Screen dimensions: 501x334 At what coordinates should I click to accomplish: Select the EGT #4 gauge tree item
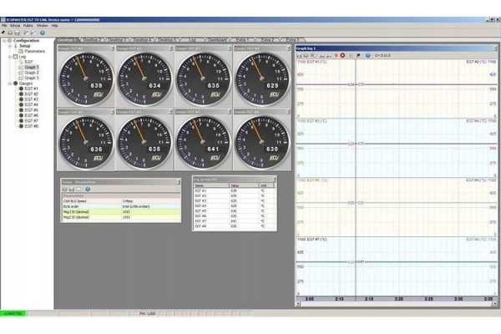pyautogui.click(x=32, y=105)
